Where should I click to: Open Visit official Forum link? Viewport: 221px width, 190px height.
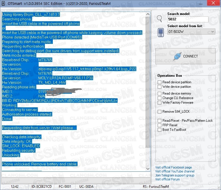pyautogui.click(x=167, y=179)
